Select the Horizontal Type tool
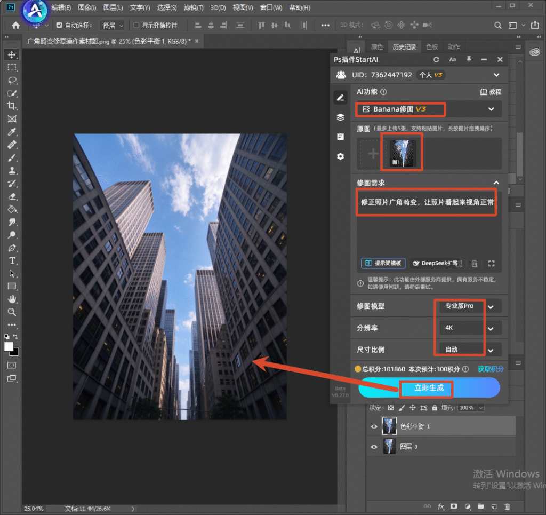Image resolution: width=546 pixels, height=515 pixels. click(x=12, y=260)
